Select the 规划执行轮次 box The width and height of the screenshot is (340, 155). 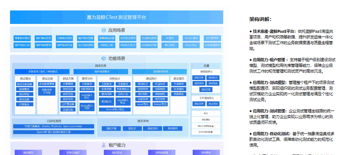(x=128, y=45)
